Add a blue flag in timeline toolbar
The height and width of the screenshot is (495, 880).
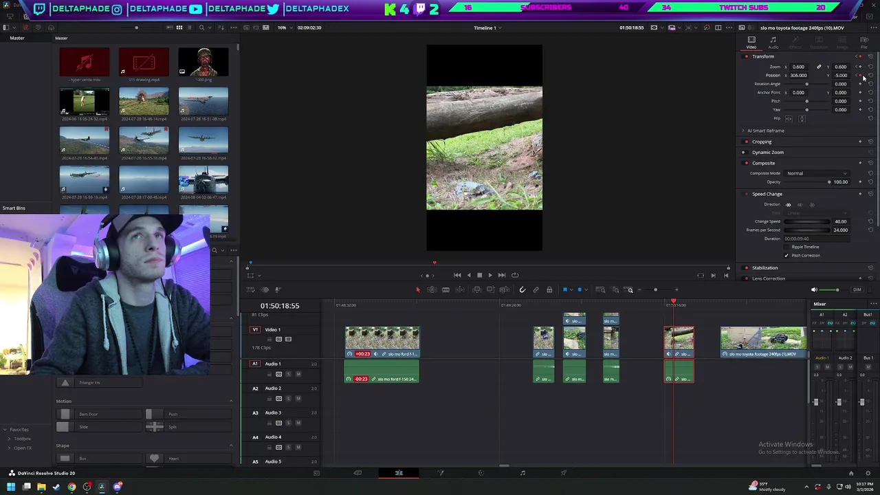coord(565,289)
